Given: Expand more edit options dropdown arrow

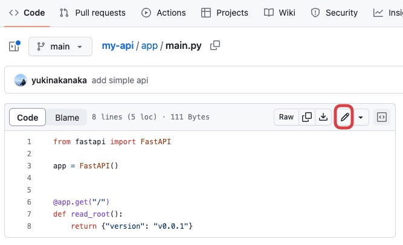Looking at the screenshot, I should 361,117.
